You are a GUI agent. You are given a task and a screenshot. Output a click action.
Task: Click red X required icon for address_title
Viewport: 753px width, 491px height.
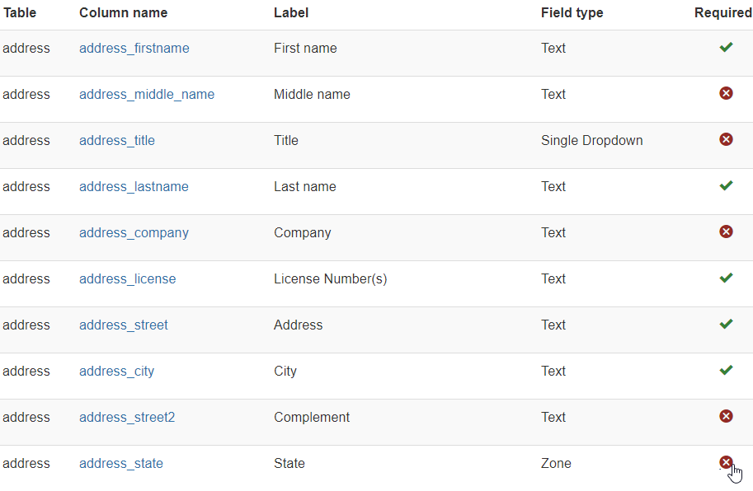click(x=726, y=140)
